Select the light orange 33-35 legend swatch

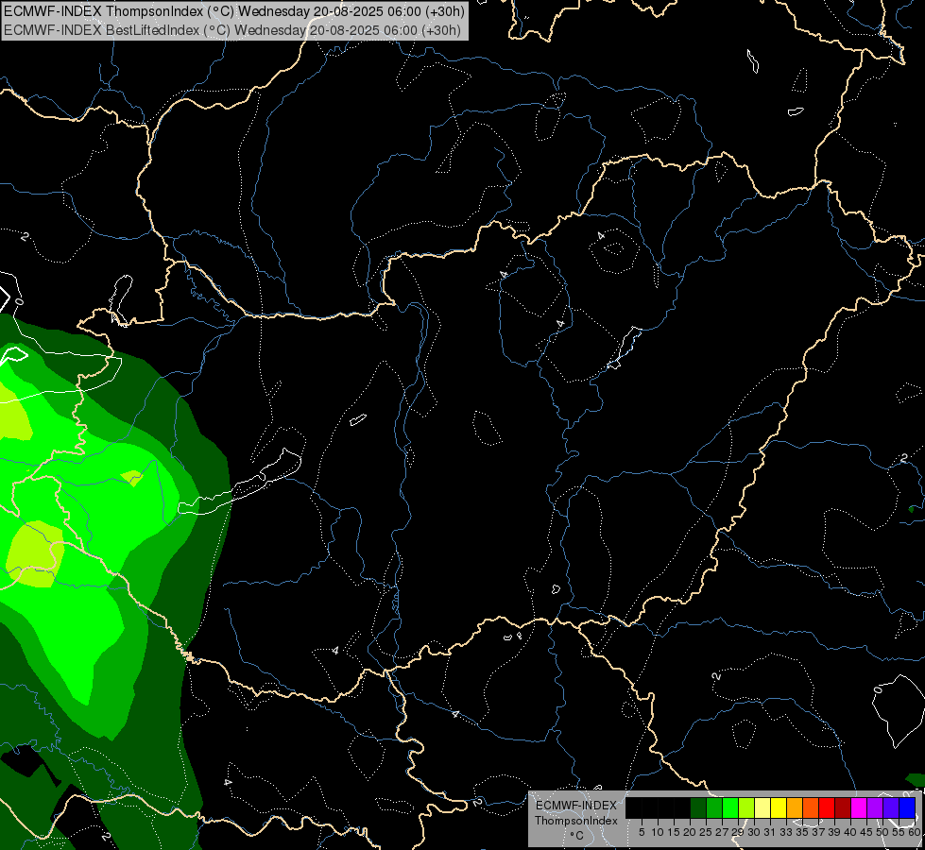pos(795,807)
